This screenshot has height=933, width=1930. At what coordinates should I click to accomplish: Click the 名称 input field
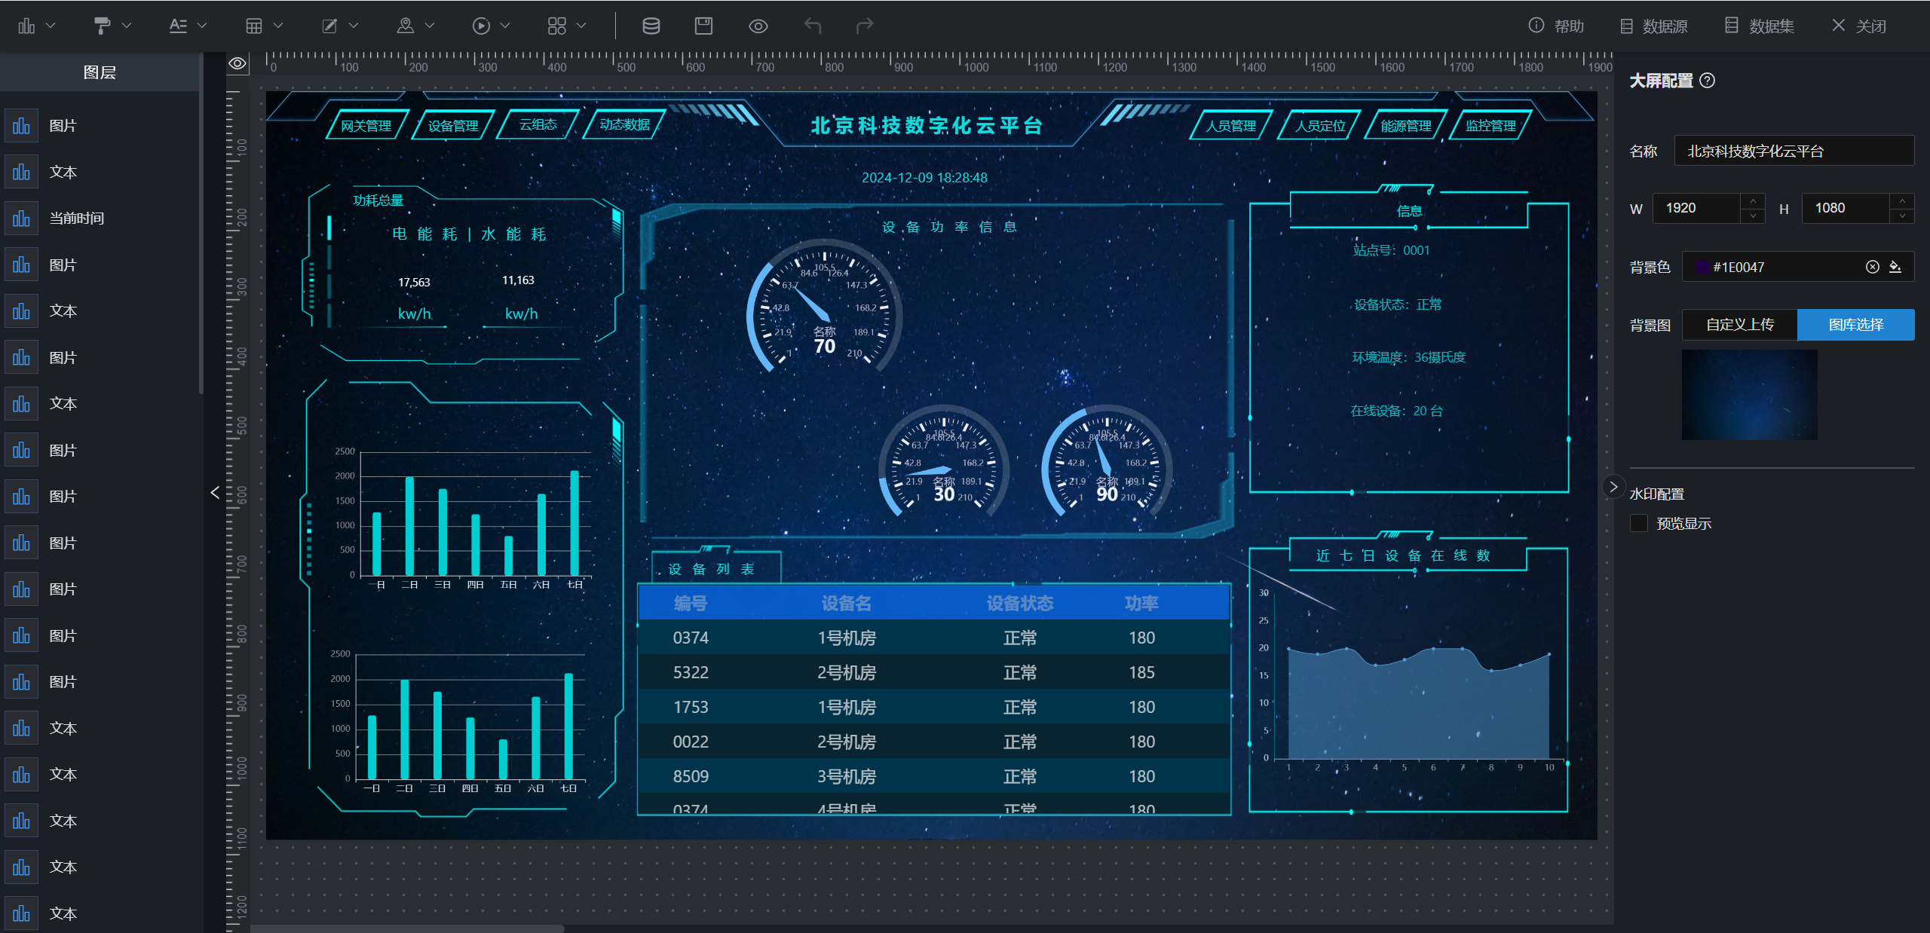pyautogui.click(x=1793, y=151)
